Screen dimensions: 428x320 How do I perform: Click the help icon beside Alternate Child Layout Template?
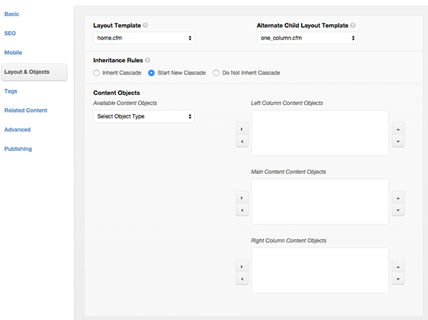click(353, 26)
